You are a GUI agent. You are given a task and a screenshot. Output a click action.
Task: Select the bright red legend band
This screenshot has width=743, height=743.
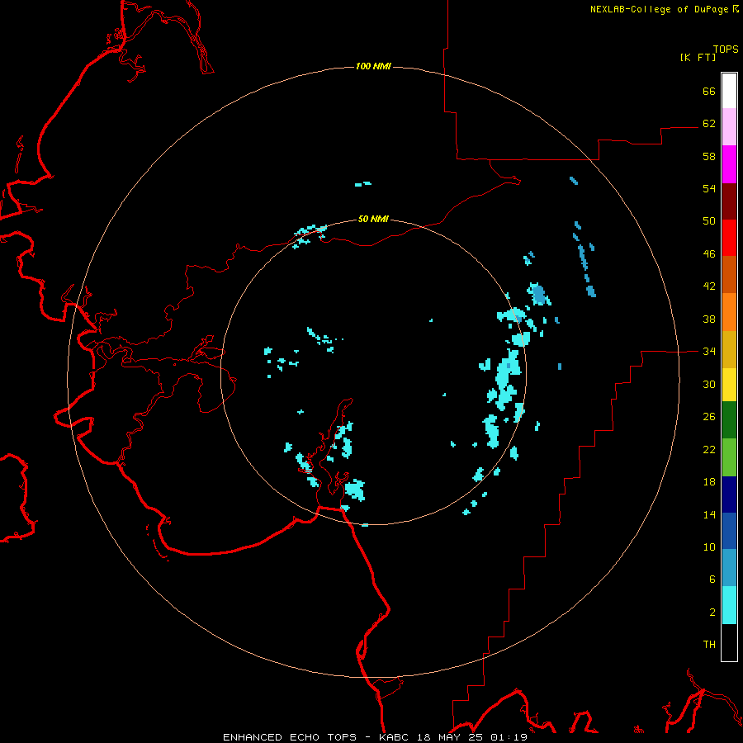click(729, 238)
